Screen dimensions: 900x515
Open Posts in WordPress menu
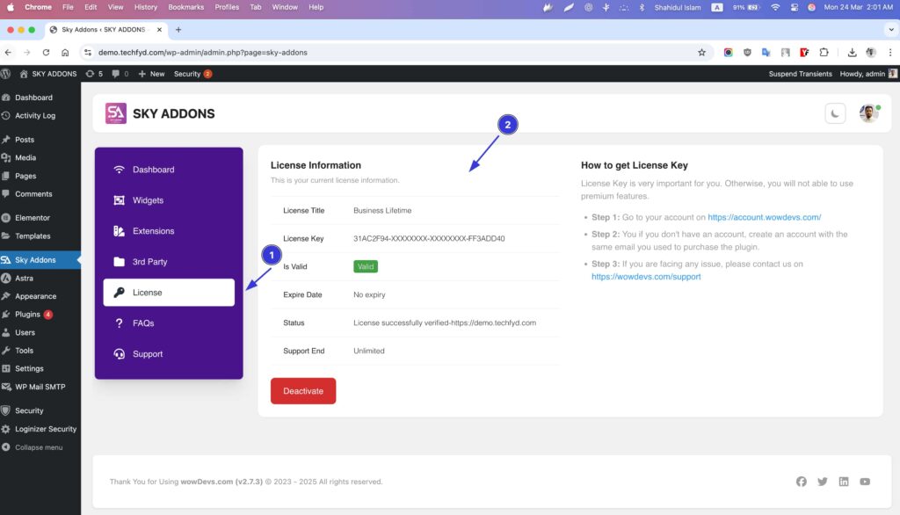pos(40,140)
